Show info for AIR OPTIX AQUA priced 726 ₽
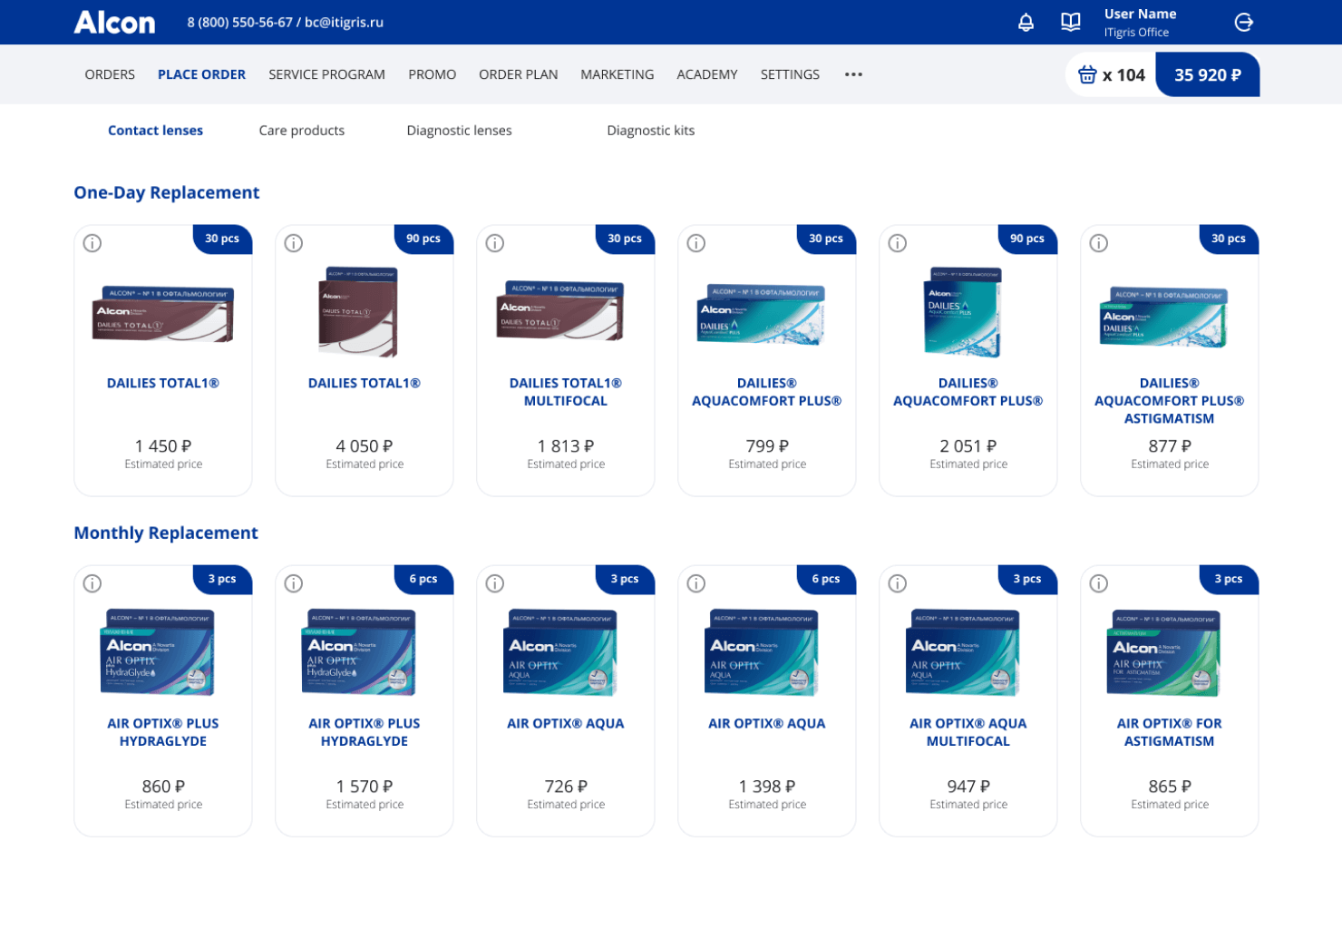This screenshot has height=929, width=1342. pos(495,583)
